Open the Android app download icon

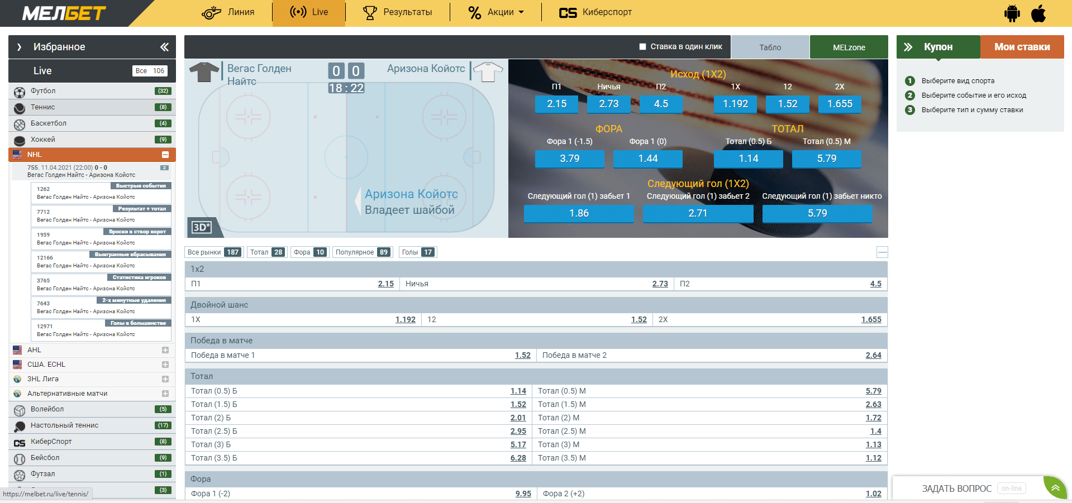[x=1012, y=13]
